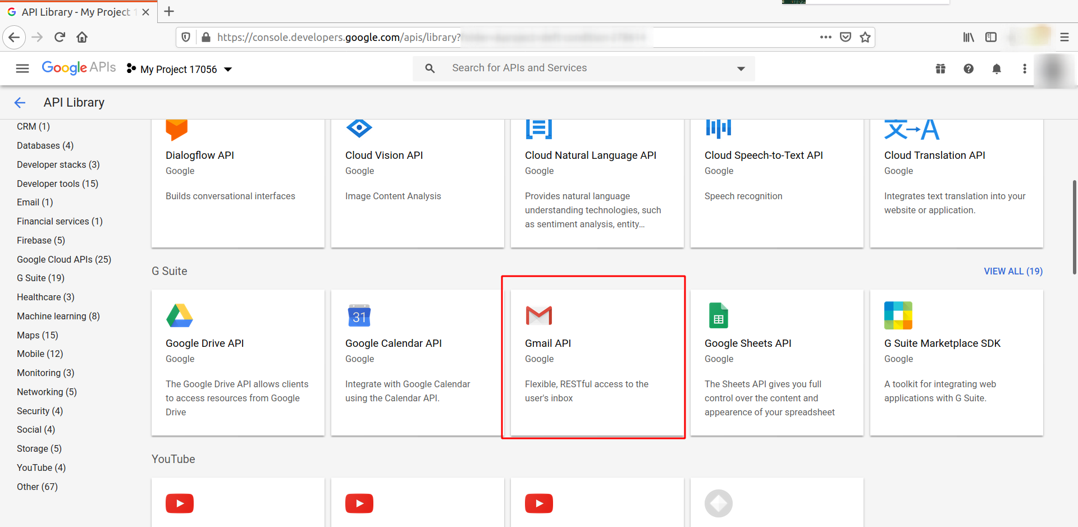The width and height of the screenshot is (1078, 527).
Task: Filter by Machine learning (8)
Action: (x=58, y=317)
